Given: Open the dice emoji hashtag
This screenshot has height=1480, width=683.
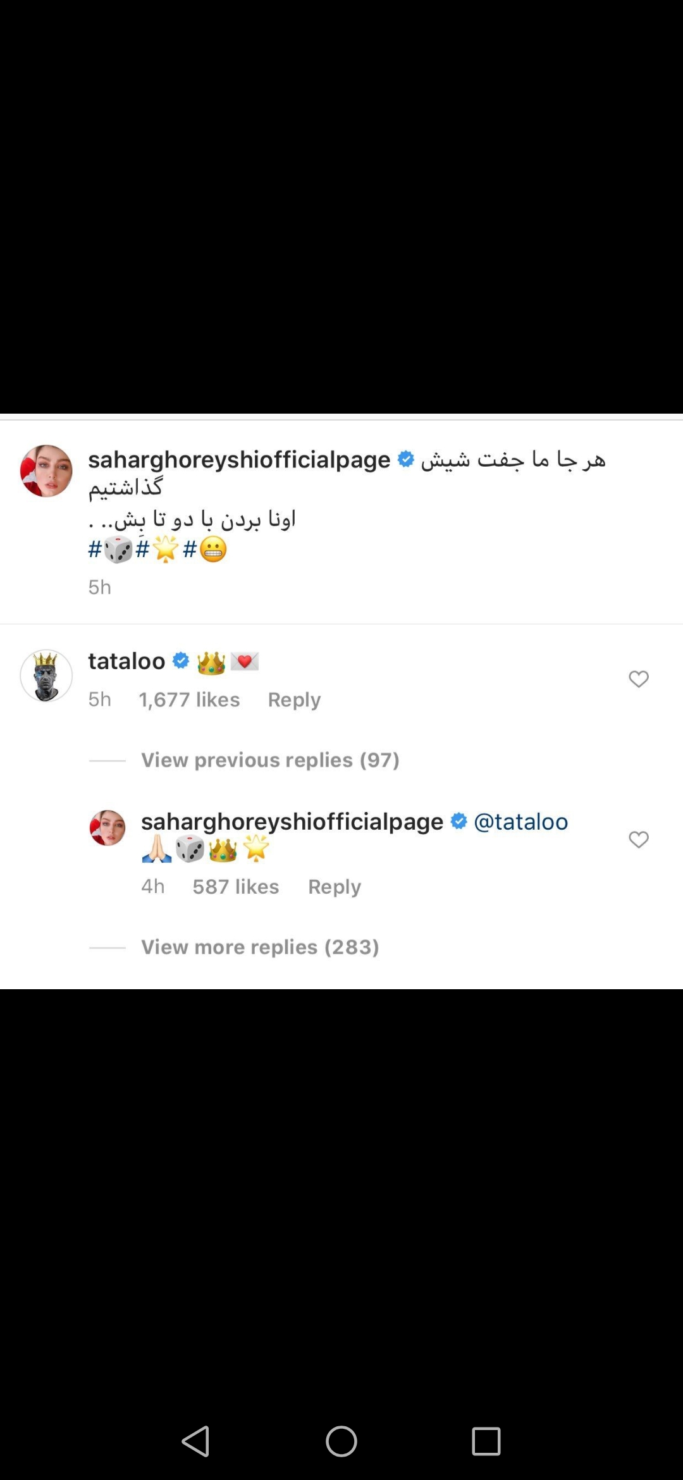Looking at the screenshot, I should [111, 550].
